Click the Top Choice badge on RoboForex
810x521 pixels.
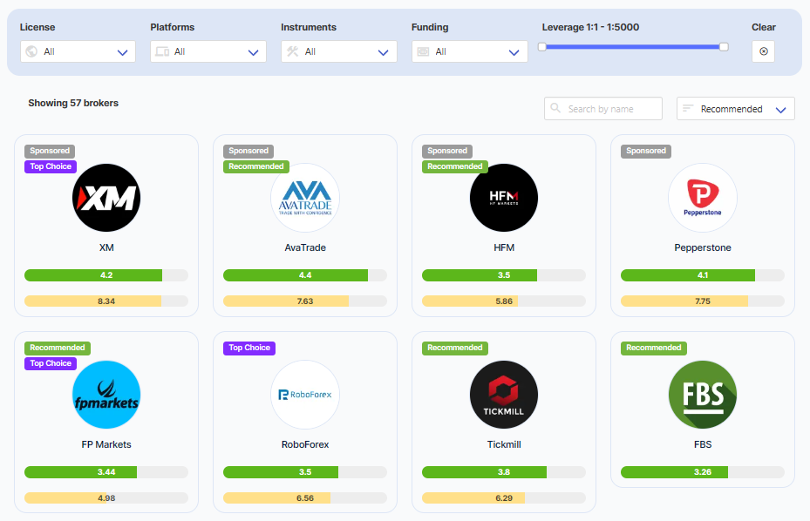point(249,348)
